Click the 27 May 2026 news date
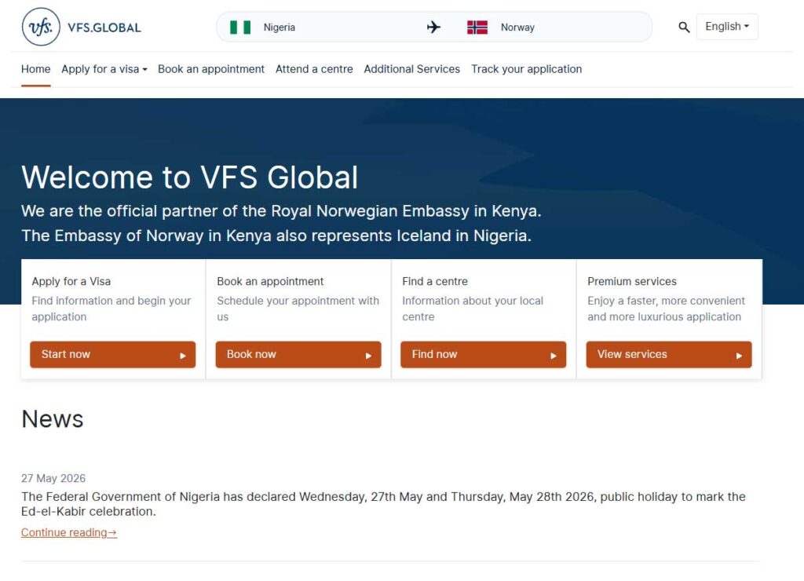 [53, 478]
